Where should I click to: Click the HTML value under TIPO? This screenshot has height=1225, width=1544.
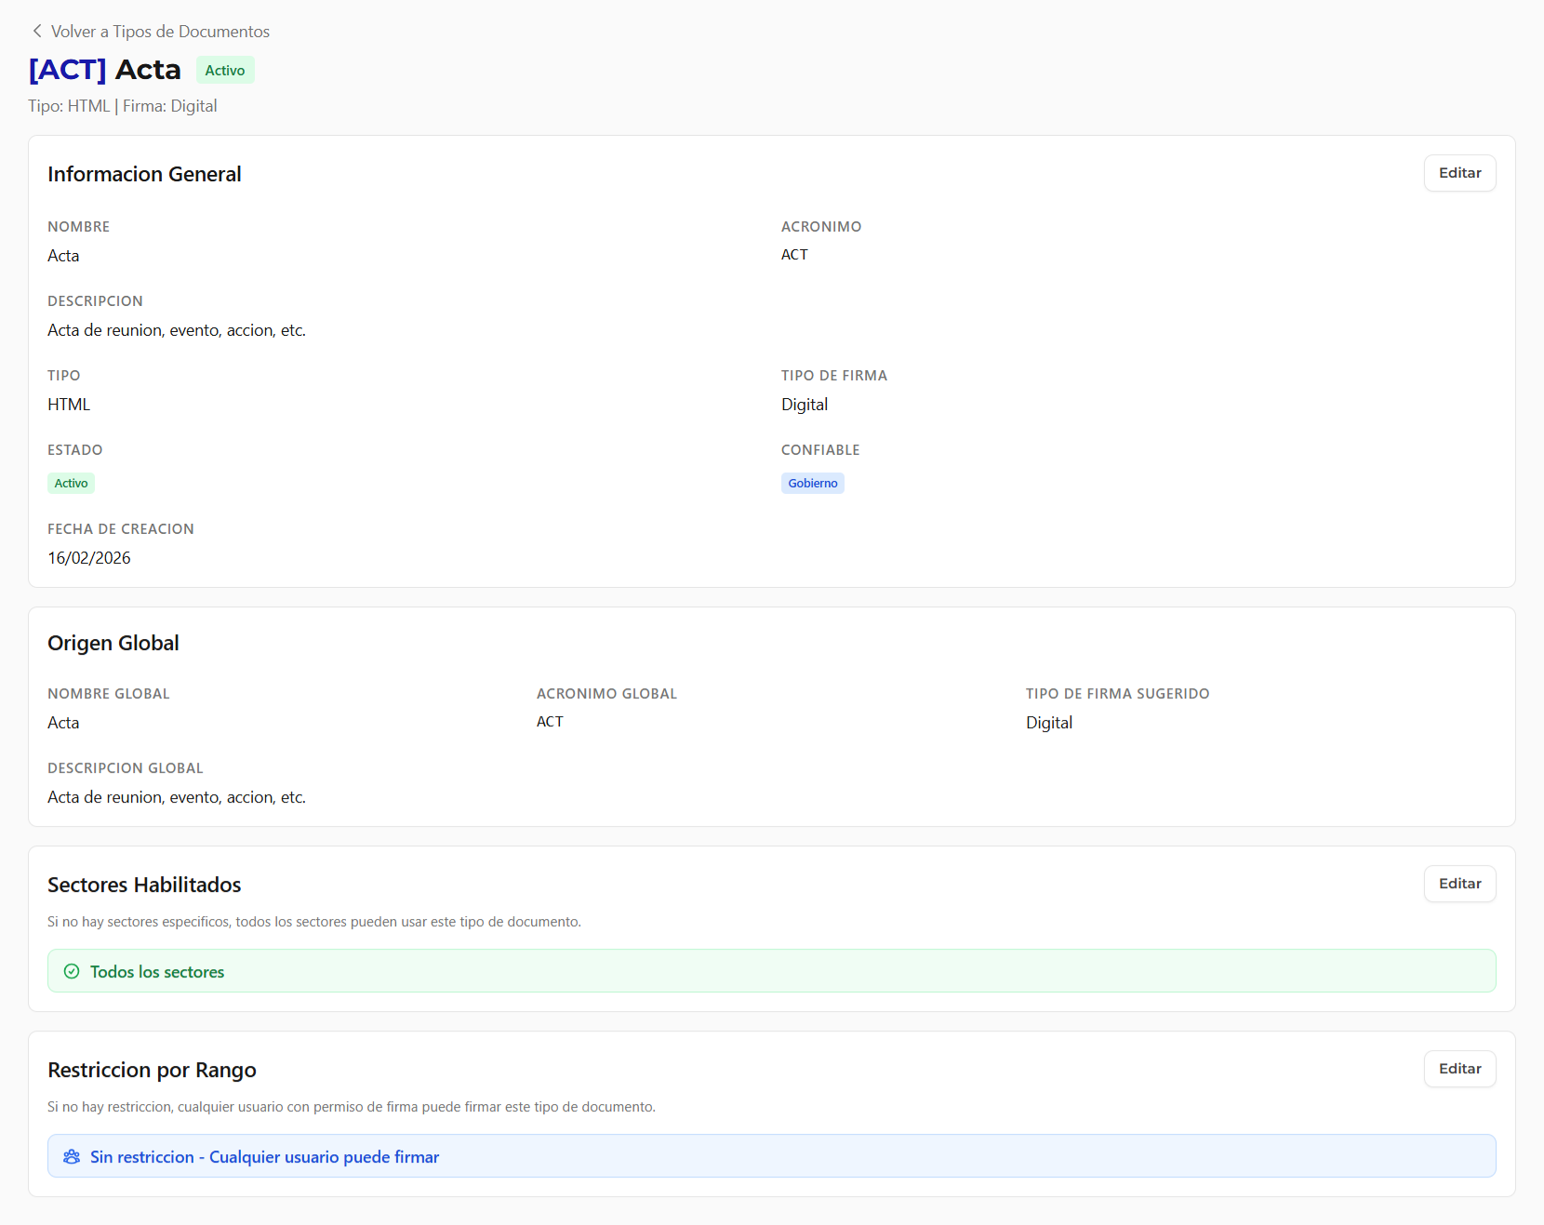(69, 405)
